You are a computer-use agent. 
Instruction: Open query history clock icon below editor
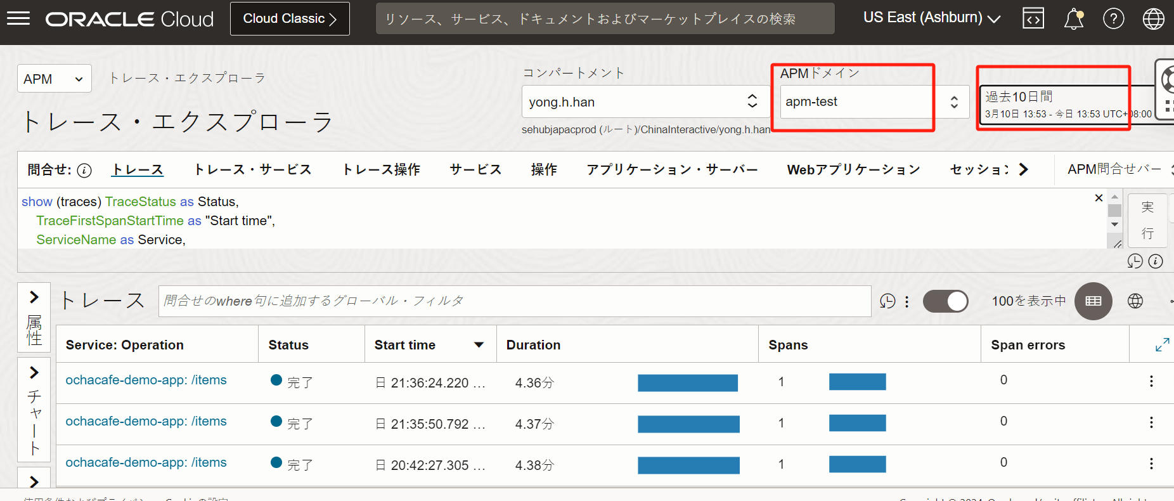click(x=1135, y=261)
